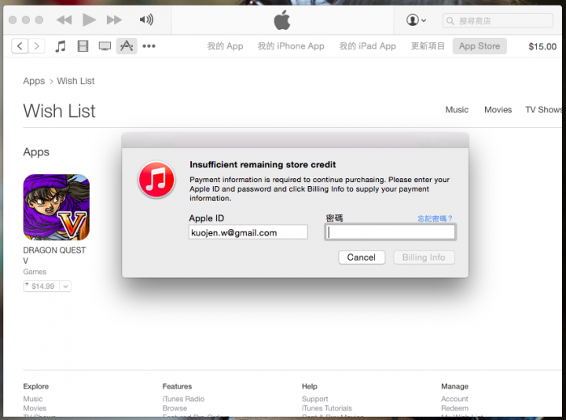
Task: Open iTunes Tutorials under Help
Action: point(327,408)
